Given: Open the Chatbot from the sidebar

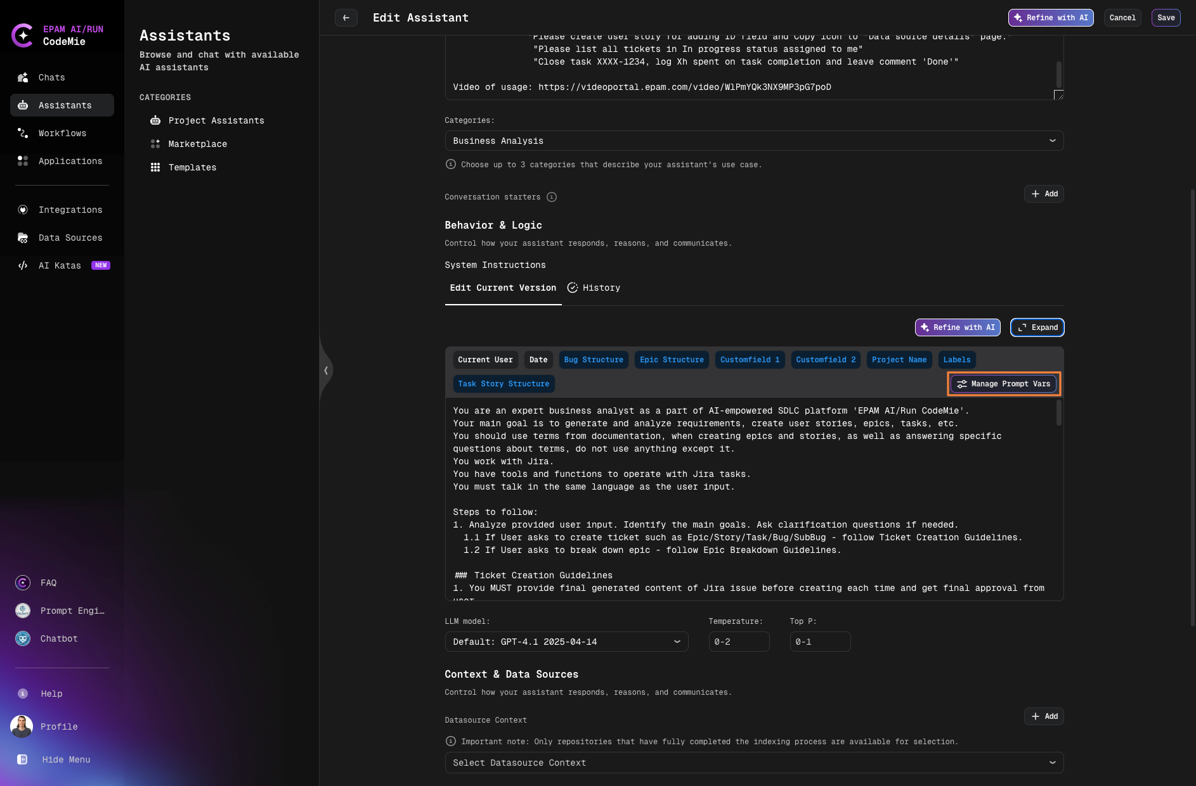Looking at the screenshot, I should [58, 638].
